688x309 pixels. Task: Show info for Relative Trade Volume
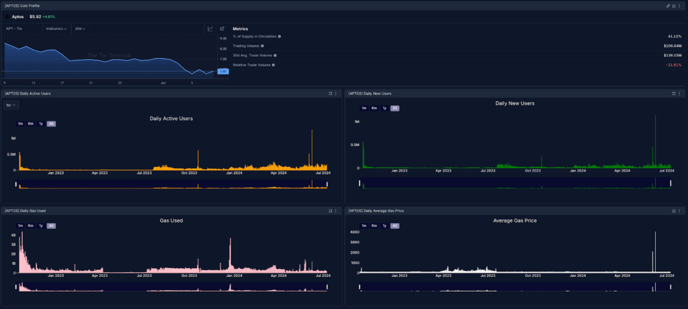pyautogui.click(x=273, y=65)
